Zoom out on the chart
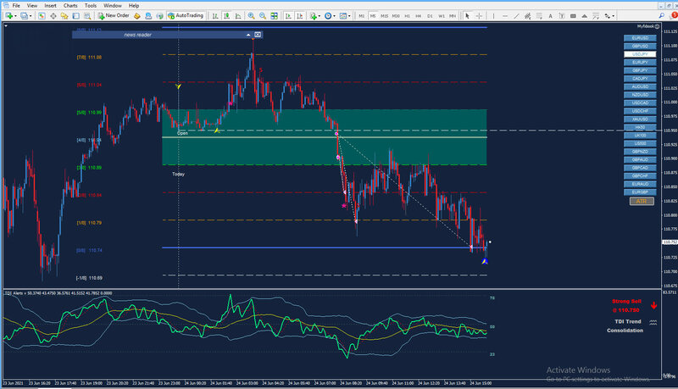The height and width of the screenshot is (389, 678). 263,16
